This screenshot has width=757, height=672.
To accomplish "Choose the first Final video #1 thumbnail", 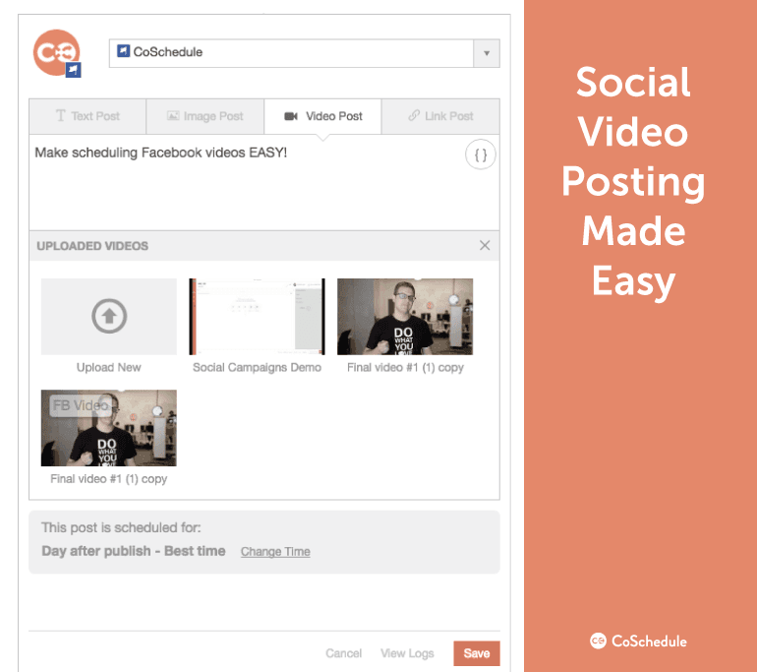I will pos(405,316).
